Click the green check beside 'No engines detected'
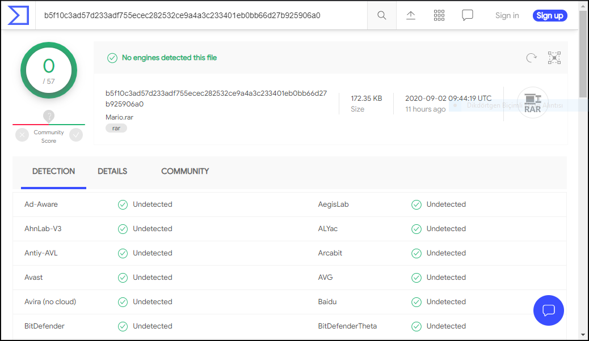 (x=112, y=58)
